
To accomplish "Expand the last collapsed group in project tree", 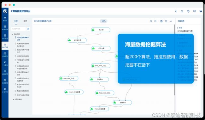I will coord(13,99).
